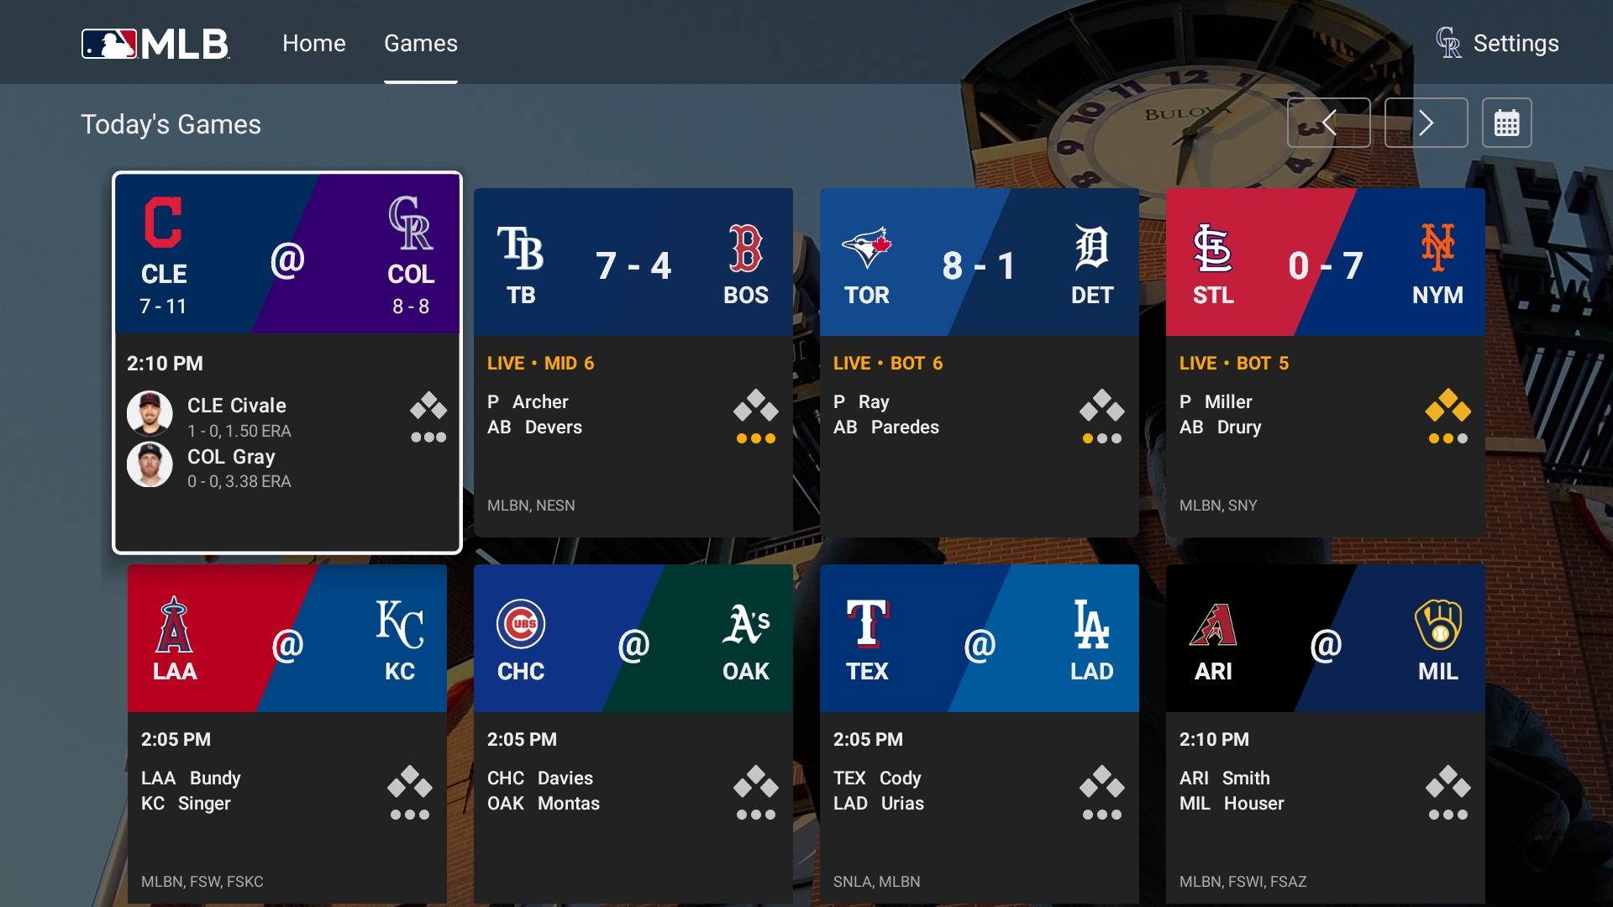Viewport: 1613px width, 907px height.
Task: Click the Blue Jays team logo
Action: (x=867, y=244)
